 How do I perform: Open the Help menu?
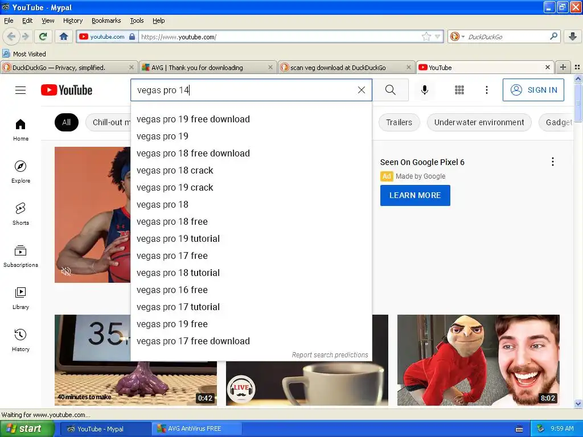(x=159, y=20)
